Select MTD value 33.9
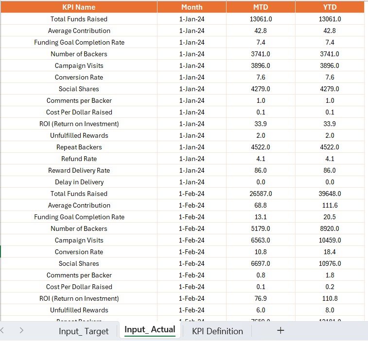The width and height of the screenshot is (368, 341). (261, 124)
